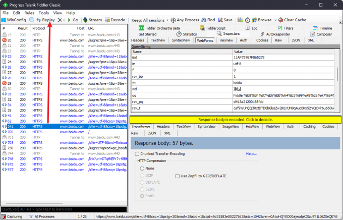343x220 pixels.
Task: Expand Browse dropdown arrow
Action: point(275,20)
